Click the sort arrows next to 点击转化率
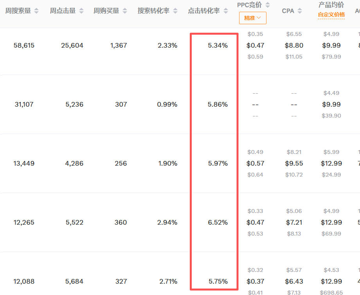Viewport: 360px width, 295px height. pyautogui.click(x=226, y=11)
